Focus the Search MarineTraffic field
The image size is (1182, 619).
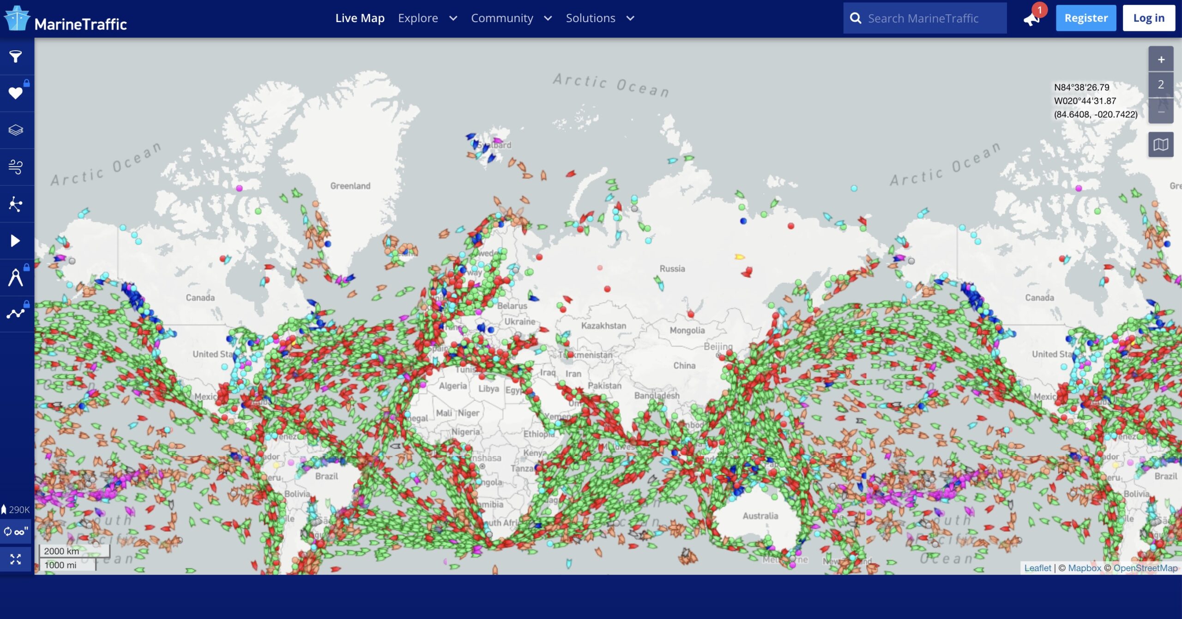click(x=925, y=18)
